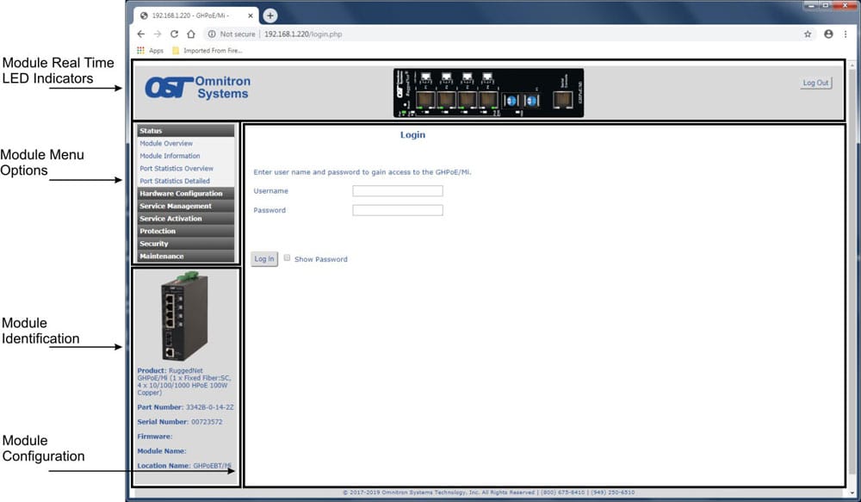Bookmark this page with star icon
Image resolution: width=861 pixels, height=502 pixels.
pos(808,34)
